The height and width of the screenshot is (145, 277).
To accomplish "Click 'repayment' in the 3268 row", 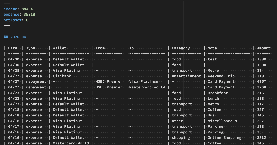I will [36, 87].
